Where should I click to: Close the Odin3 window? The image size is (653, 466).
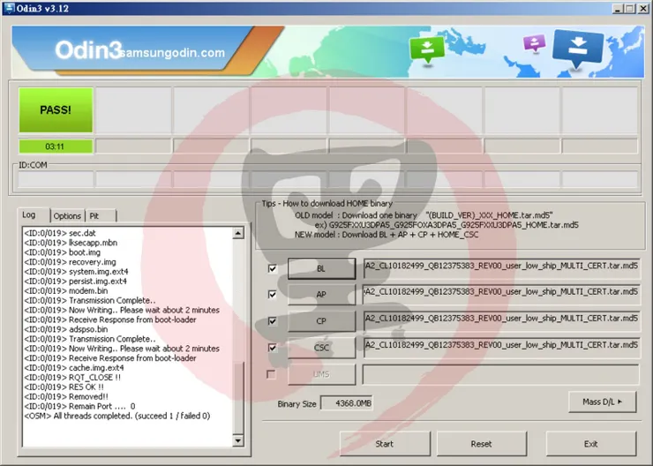pos(643,8)
